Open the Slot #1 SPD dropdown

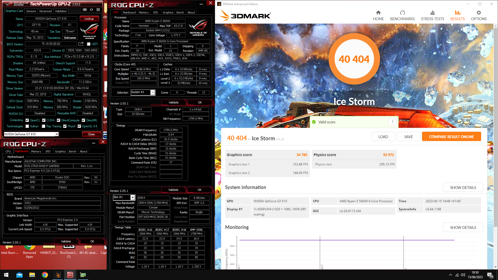tap(124, 197)
